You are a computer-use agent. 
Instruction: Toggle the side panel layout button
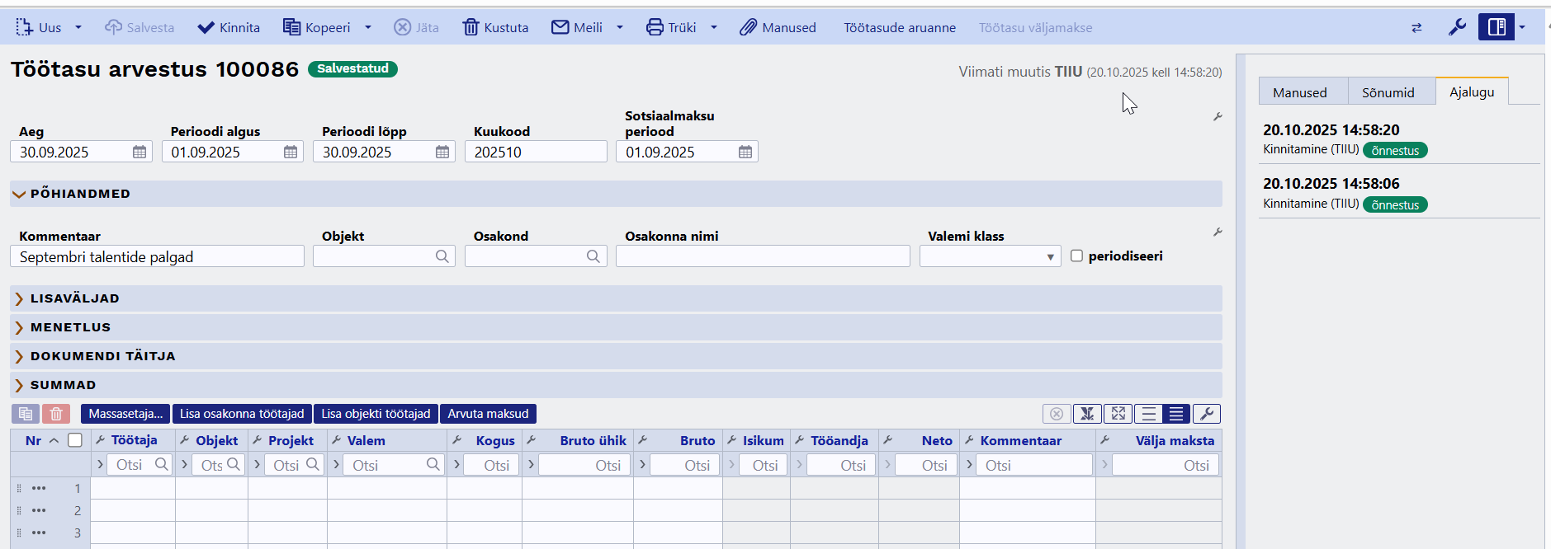(x=1496, y=28)
